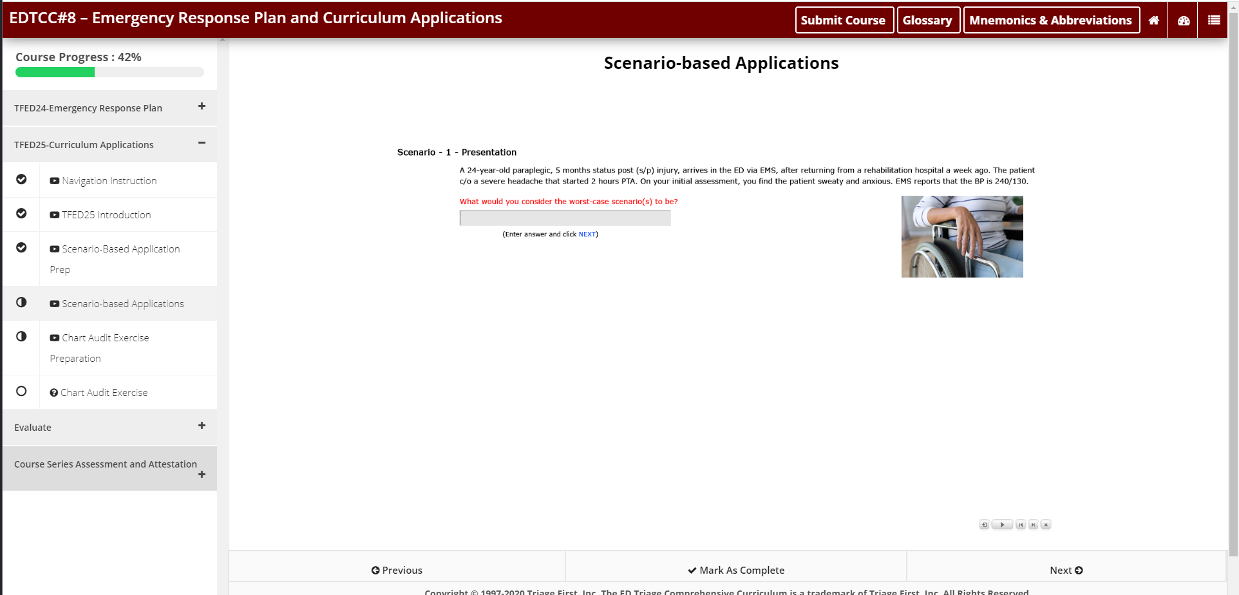This screenshot has height=595, width=1239.
Task: Click the Submit Course button
Action: tap(844, 20)
